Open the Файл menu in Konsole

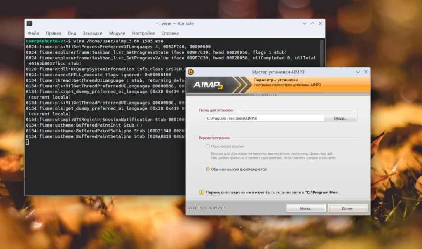33,33
